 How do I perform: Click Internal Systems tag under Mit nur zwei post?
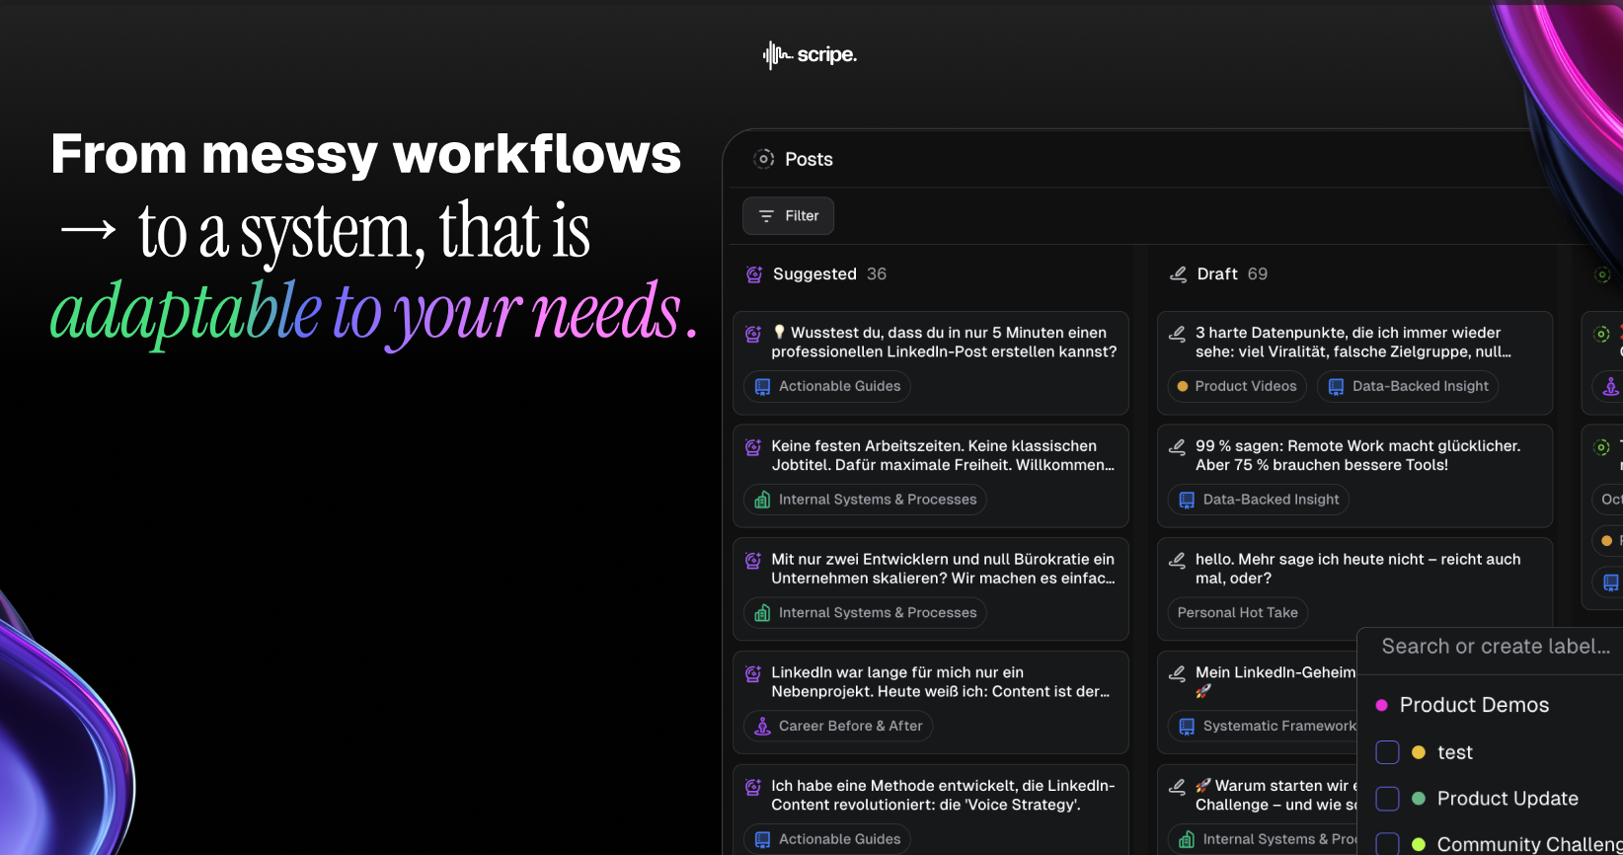(x=865, y=613)
